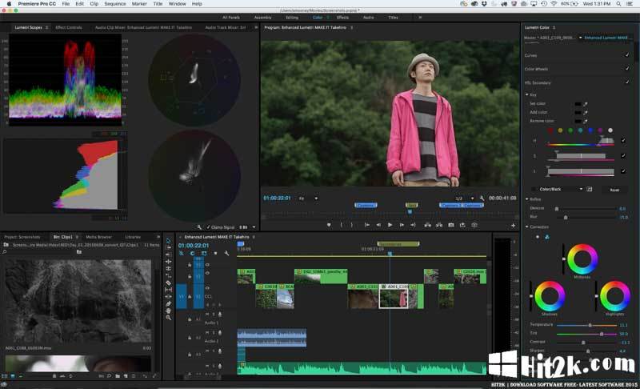Switch to the Assembly workspace
Image resolution: width=640 pixels, height=389 pixels.
click(263, 18)
